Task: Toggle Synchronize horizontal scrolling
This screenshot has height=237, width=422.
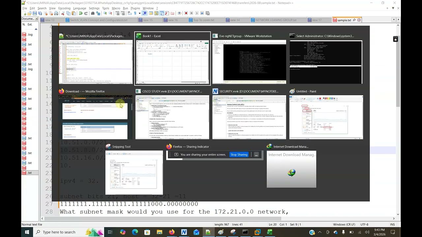Action: point(123,13)
